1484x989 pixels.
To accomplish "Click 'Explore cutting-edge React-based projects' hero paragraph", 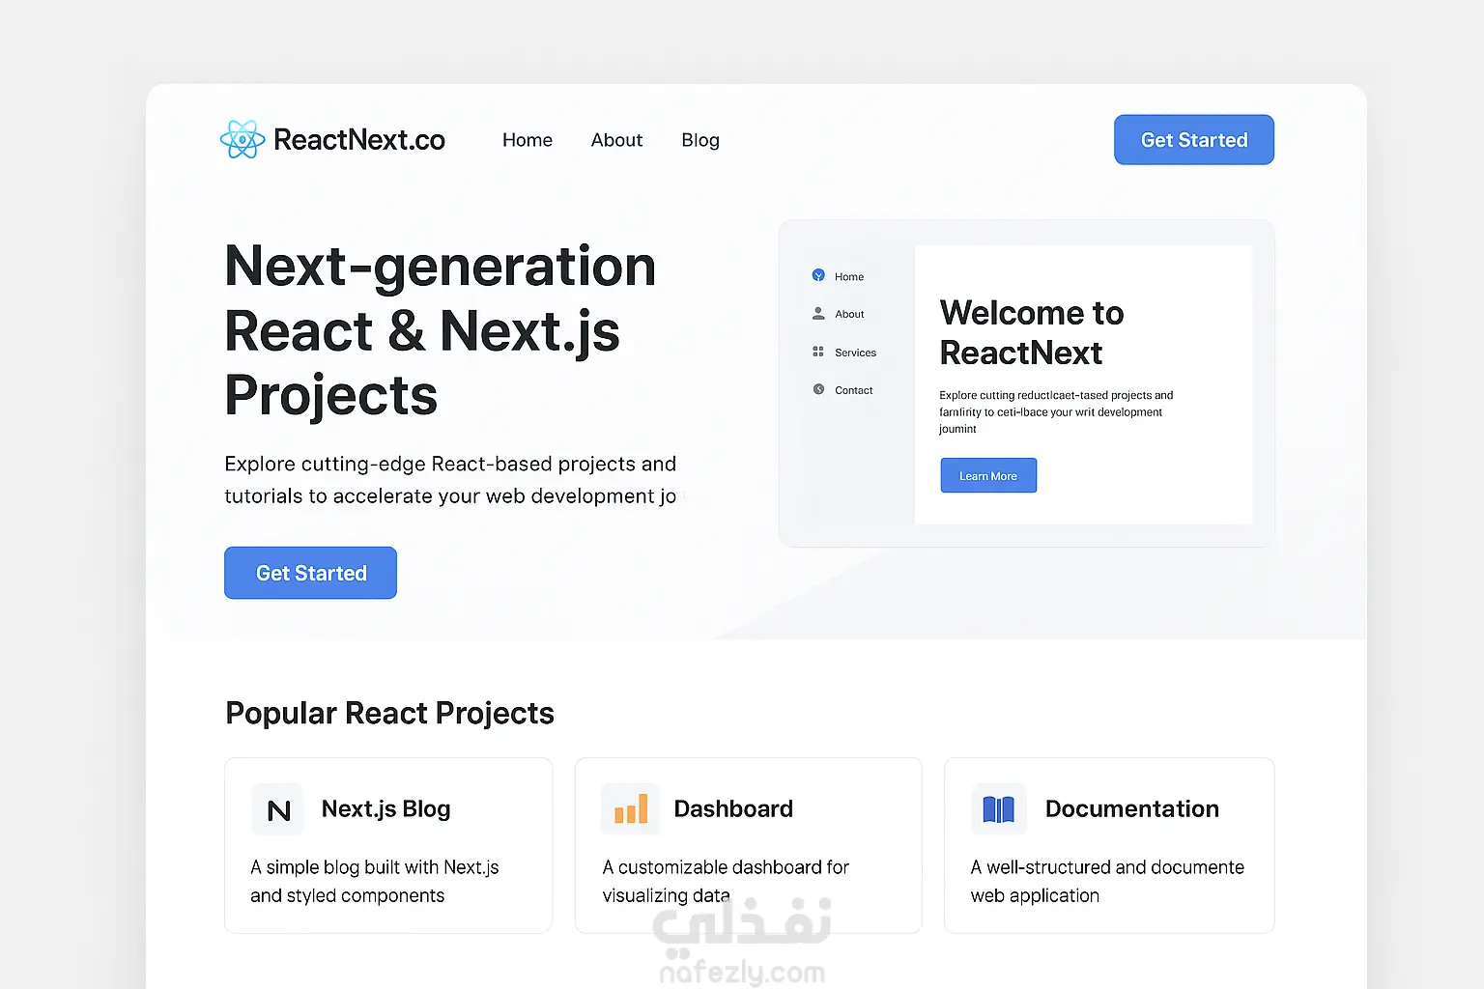I will tap(451, 480).
